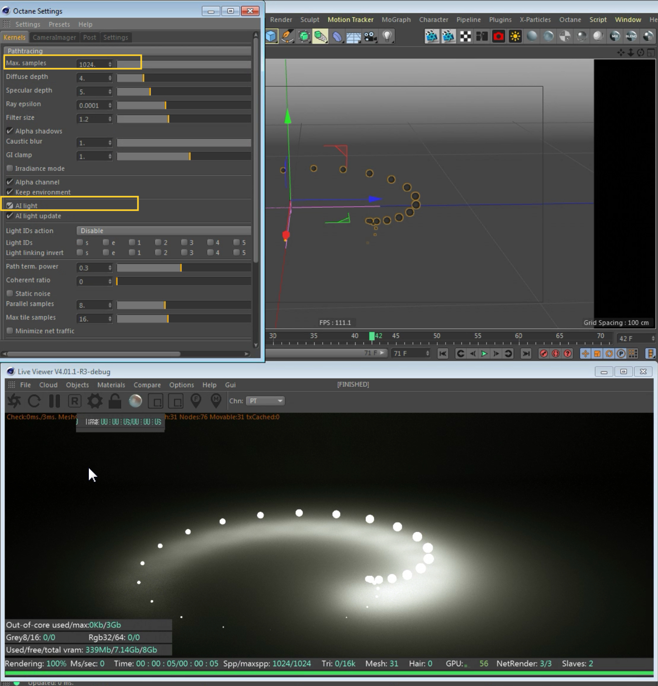The width and height of the screenshot is (658, 686).
Task: Open the Compare menu in Live Viewer
Action: point(147,385)
